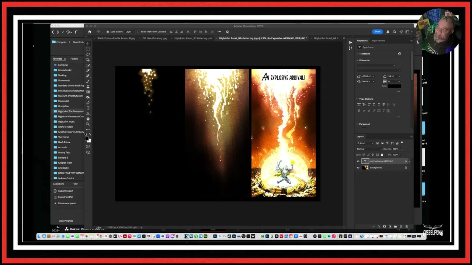Collapse the Type Options section

(x=357, y=99)
